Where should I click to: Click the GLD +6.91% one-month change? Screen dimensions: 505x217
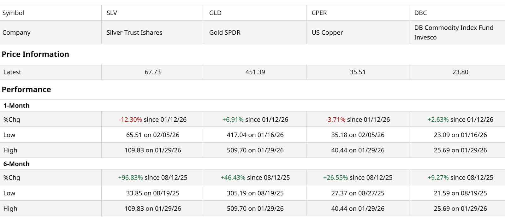[x=233, y=120]
